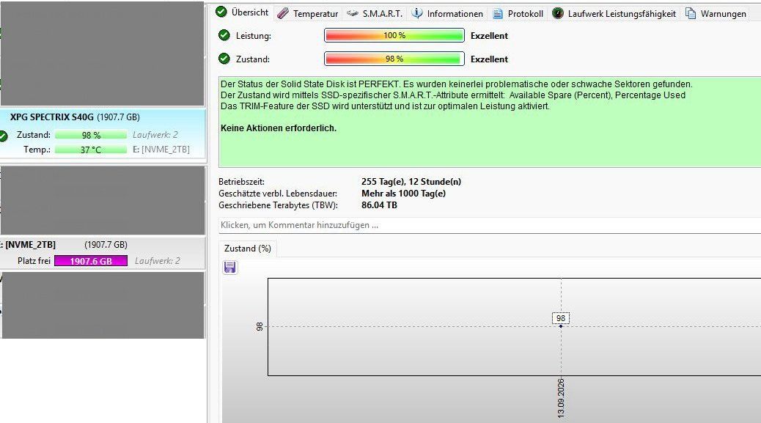Click the gauge icon on the Laufwerk Leistungsfähigkeit tab
761x423 pixels.
click(558, 14)
